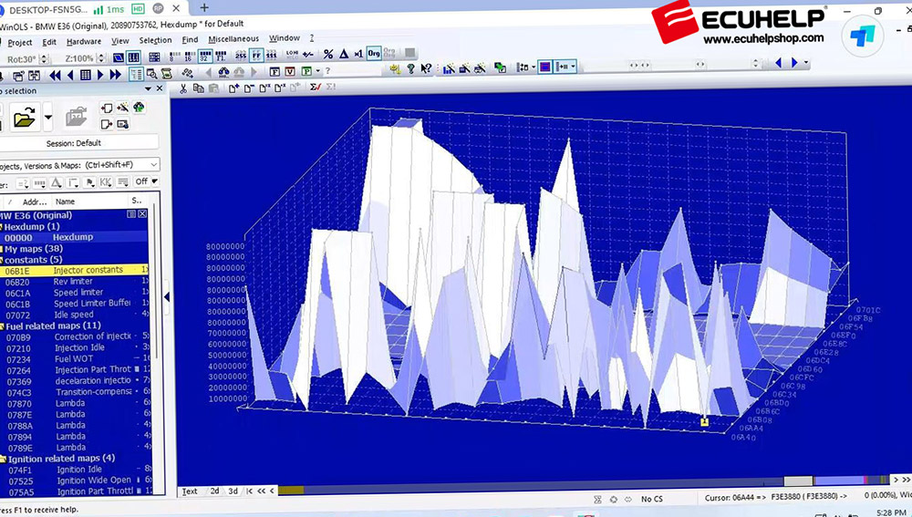
Task: Adjust the Rot:30° rotation stepper
Action: pyautogui.click(x=45, y=58)
